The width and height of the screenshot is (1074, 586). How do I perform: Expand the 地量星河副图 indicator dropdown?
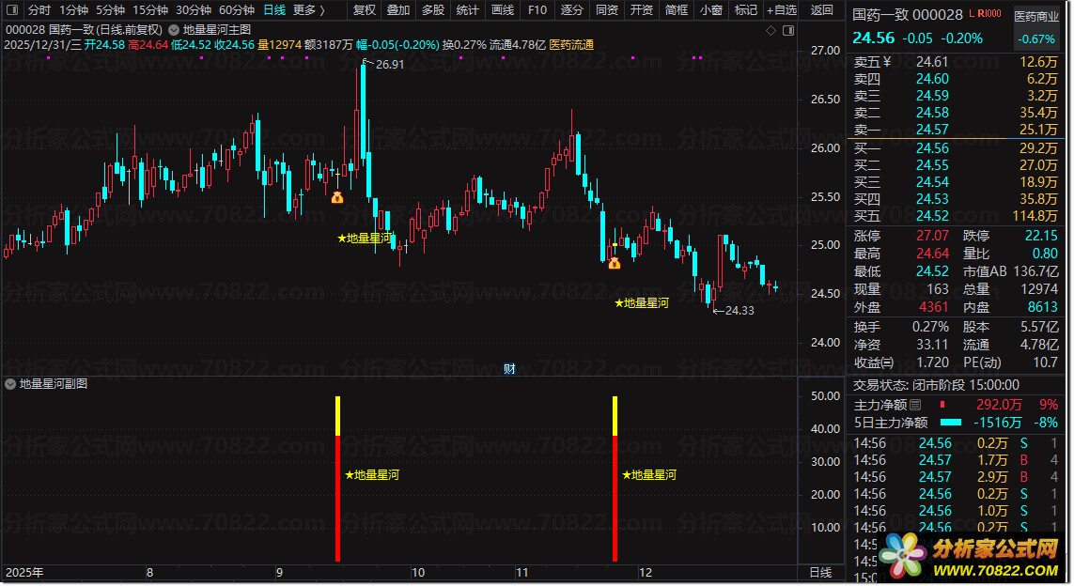click(10, 384)
